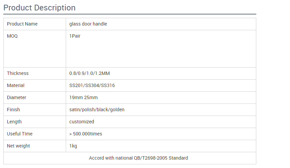290x168 pixels.
Task: Select the Material label cell
Action: tap(16, 85)
